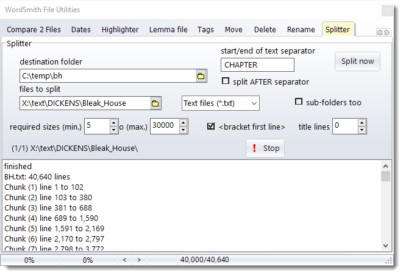Image resolution: width=403 pixels, height=275 pixels.
Task: Switch to Lemma file tab
Action: point(168,30)
